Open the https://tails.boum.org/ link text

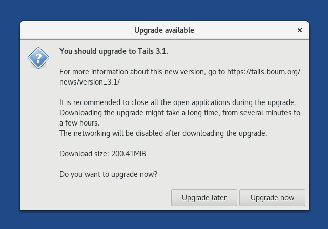click(x=263, y=72)
